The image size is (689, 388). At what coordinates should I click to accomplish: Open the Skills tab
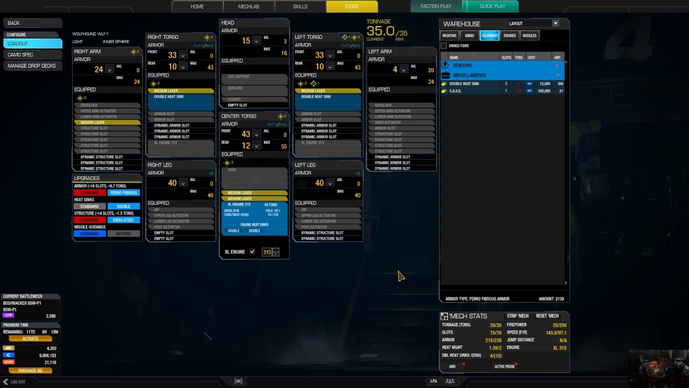click(x=300, y=6)
